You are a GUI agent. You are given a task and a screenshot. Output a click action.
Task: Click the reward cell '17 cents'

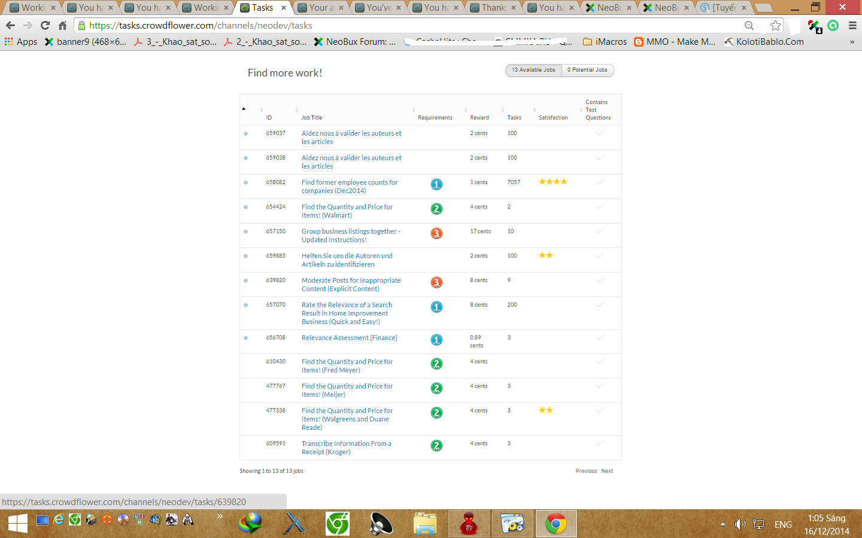(480, 231)
